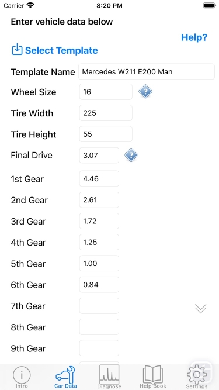Tap the Help? link
Image resolution: width=219 pixels, height=390 pixels.
194,37
